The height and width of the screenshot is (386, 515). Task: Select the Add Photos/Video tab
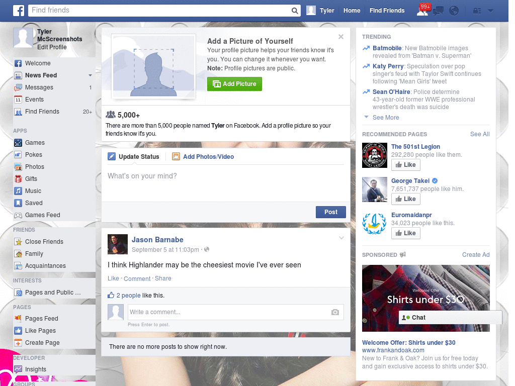click(x=203, y=157)
